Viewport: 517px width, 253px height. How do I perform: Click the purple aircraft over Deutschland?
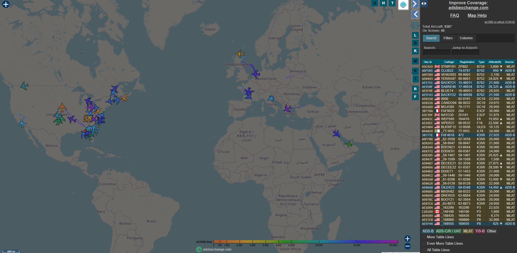click(x=256, y=74)
